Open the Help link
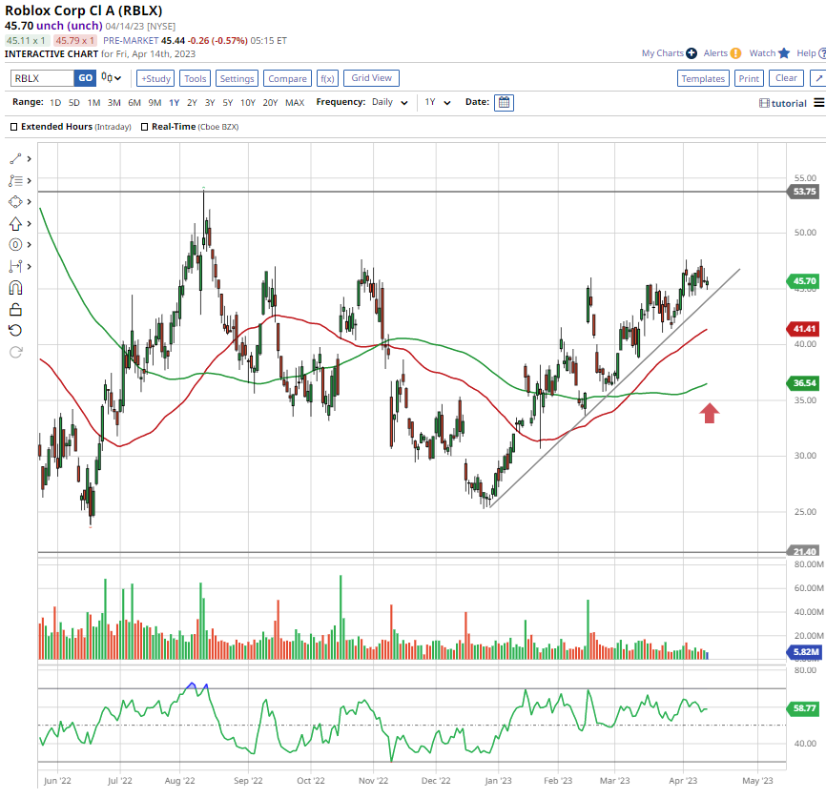The image size is (826, 798). tap(806, 53)
